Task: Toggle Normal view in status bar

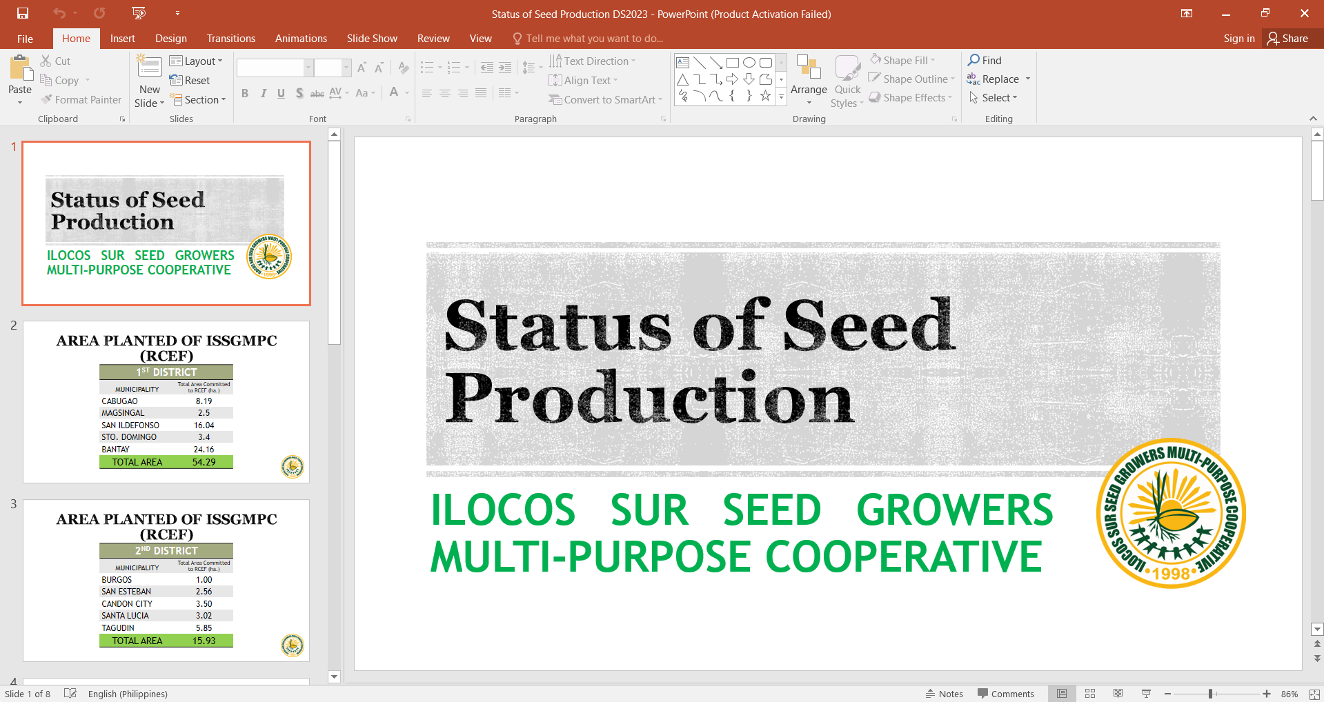Action: coord(1062,694)
